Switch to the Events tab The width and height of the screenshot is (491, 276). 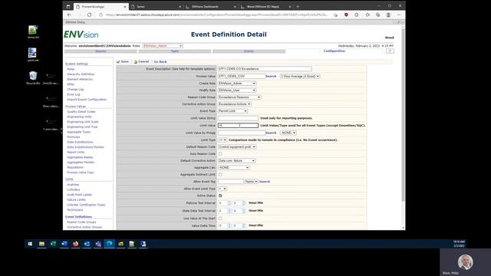pyautogui.click(x=249, y=51)
